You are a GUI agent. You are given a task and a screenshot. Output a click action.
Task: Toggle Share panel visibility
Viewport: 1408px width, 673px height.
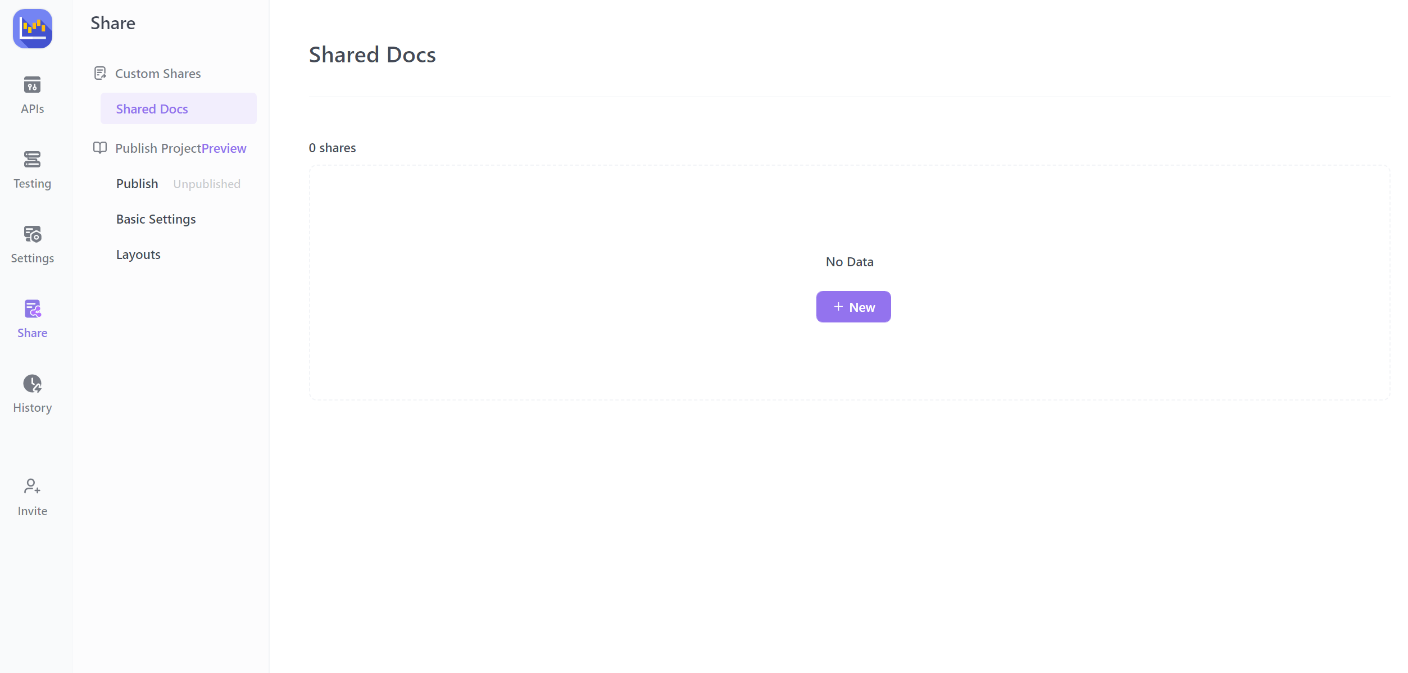[33, 317]
